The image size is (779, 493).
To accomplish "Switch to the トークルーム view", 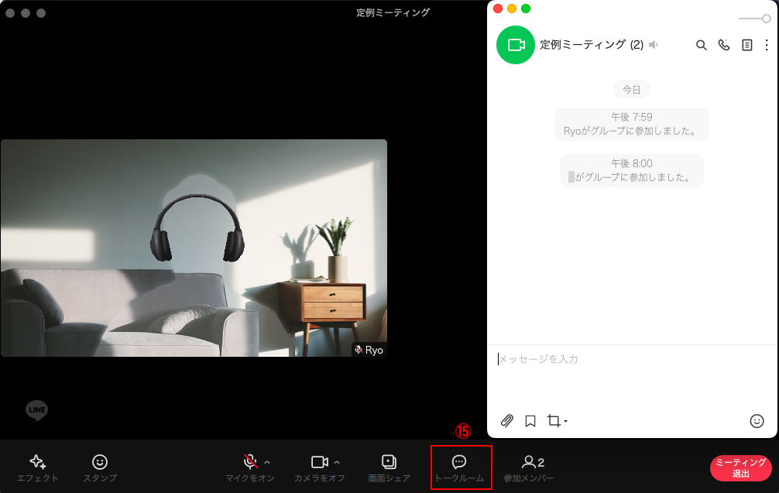I will pos(460,467).
